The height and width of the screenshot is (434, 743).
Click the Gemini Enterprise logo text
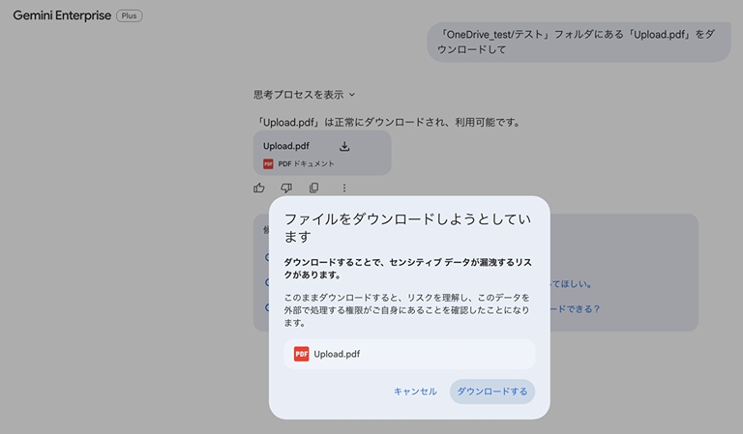(62, 15)
